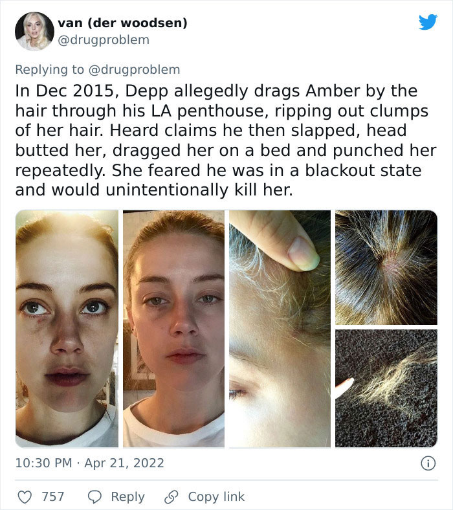Image resolution: width=453 pixels, height=510 pixels.
Task: Click the Copy link text
Action: pos(216,497)
